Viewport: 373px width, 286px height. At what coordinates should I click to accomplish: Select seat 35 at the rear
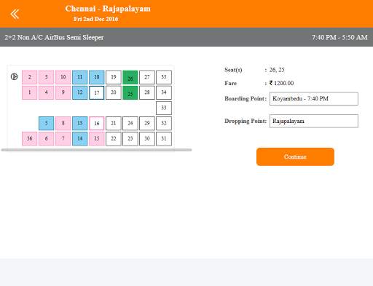click(x=164, y=77)
